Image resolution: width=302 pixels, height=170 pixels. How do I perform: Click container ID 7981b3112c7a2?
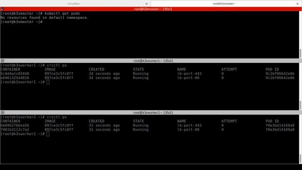(15, 130)
